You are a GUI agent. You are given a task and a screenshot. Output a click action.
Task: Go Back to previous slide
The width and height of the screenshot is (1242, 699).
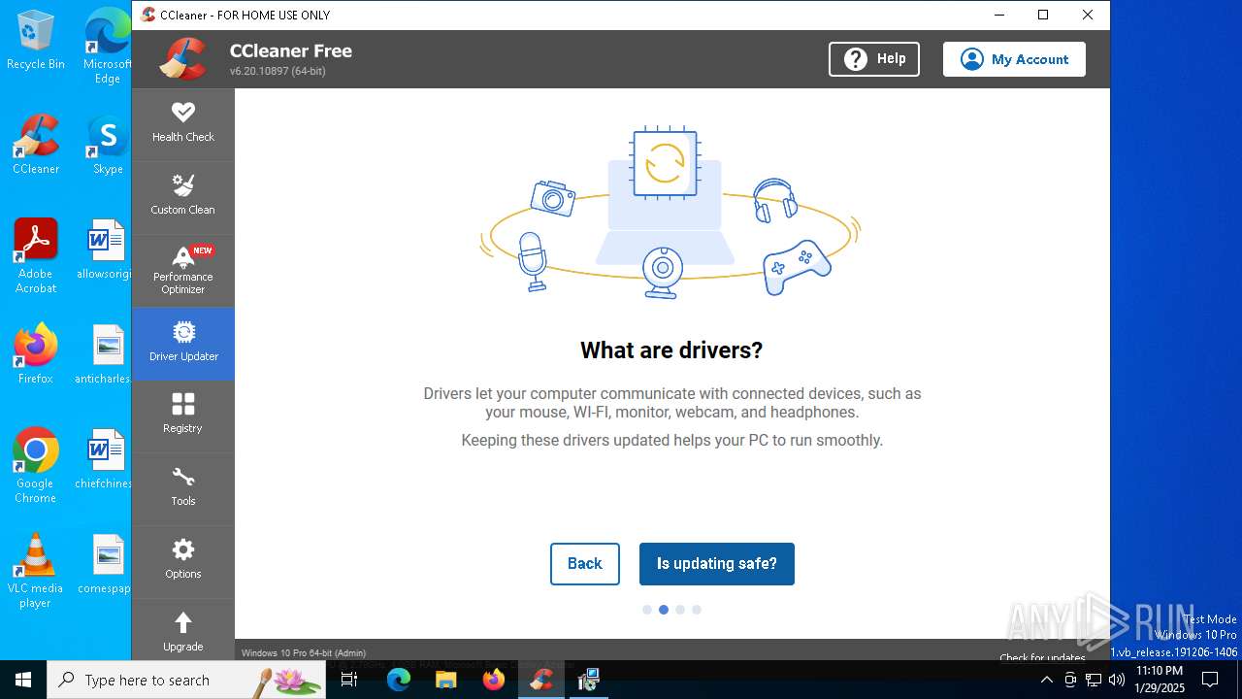tap(585, 564)
